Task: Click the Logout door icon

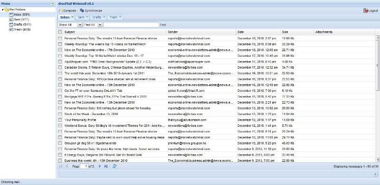Action: (366, 10)
